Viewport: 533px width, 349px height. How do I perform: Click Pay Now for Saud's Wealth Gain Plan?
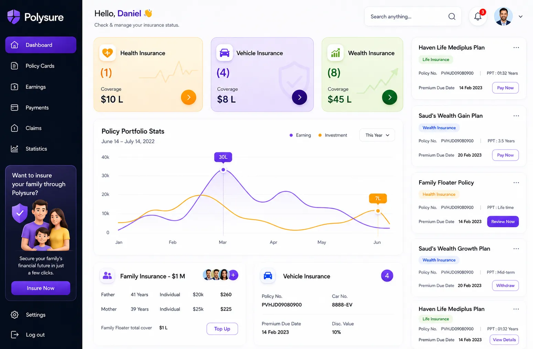505,155
